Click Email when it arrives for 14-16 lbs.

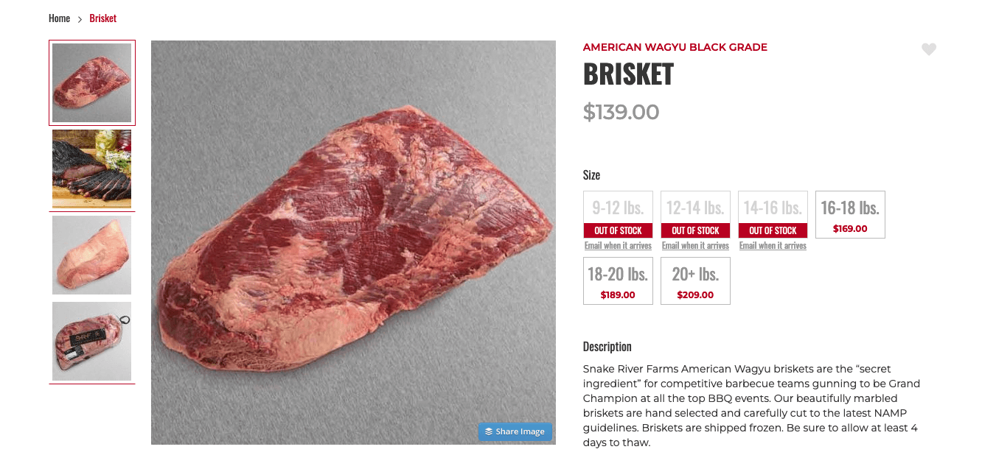click(773, 245)
